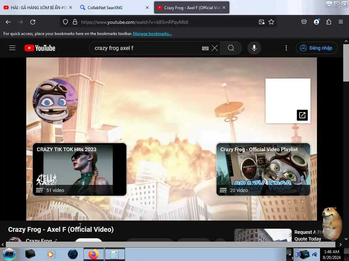Click the Crazy Frog - Axel F video title

point(61,229)
